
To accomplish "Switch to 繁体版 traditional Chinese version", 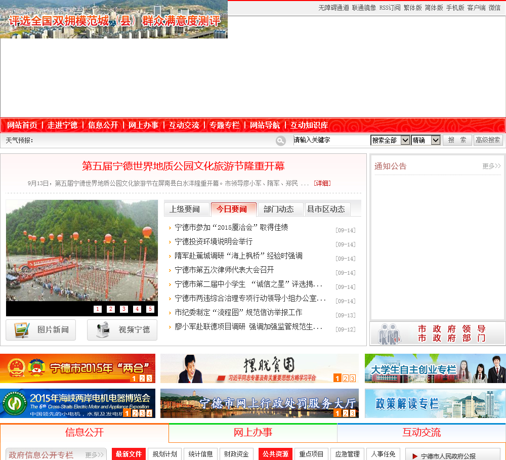I will [413, 8].
